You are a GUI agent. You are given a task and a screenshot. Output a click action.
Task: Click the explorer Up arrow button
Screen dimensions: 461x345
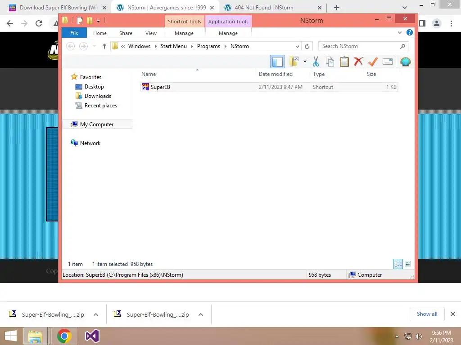tap(104, 46)
